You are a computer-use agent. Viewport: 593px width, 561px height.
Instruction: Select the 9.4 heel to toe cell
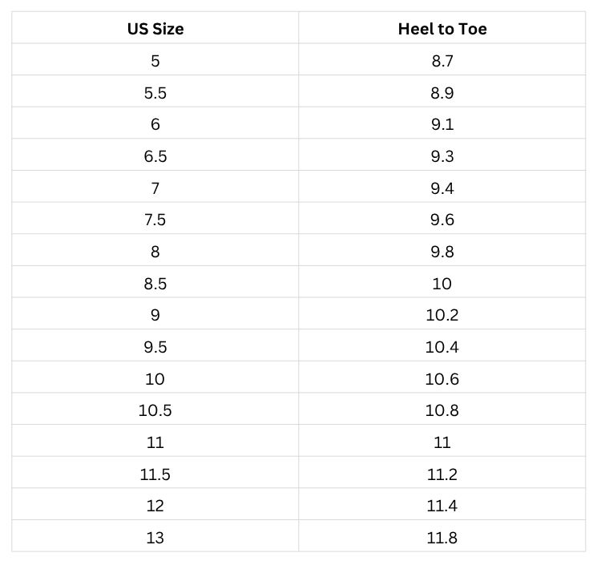442,188
